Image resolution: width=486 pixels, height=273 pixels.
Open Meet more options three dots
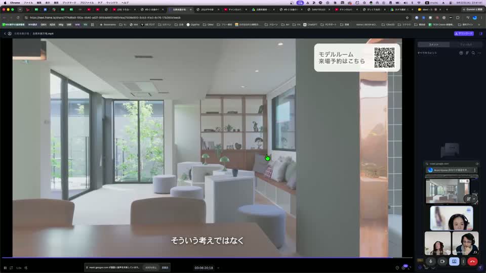point(463,261)
